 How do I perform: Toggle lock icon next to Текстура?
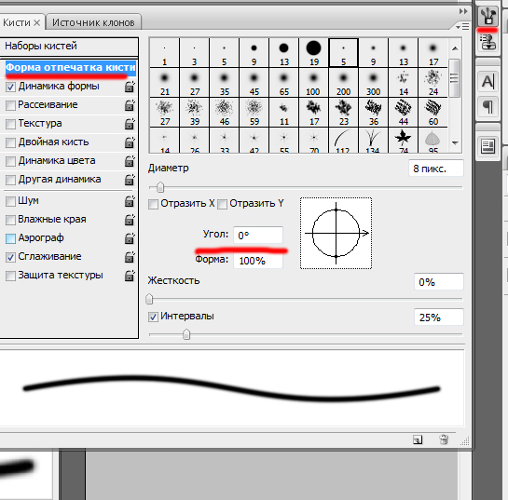(130, 124)
